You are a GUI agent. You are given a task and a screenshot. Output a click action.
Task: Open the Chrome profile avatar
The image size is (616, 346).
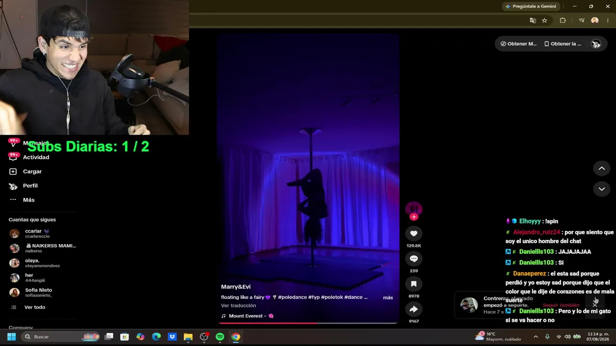point(595,21)
